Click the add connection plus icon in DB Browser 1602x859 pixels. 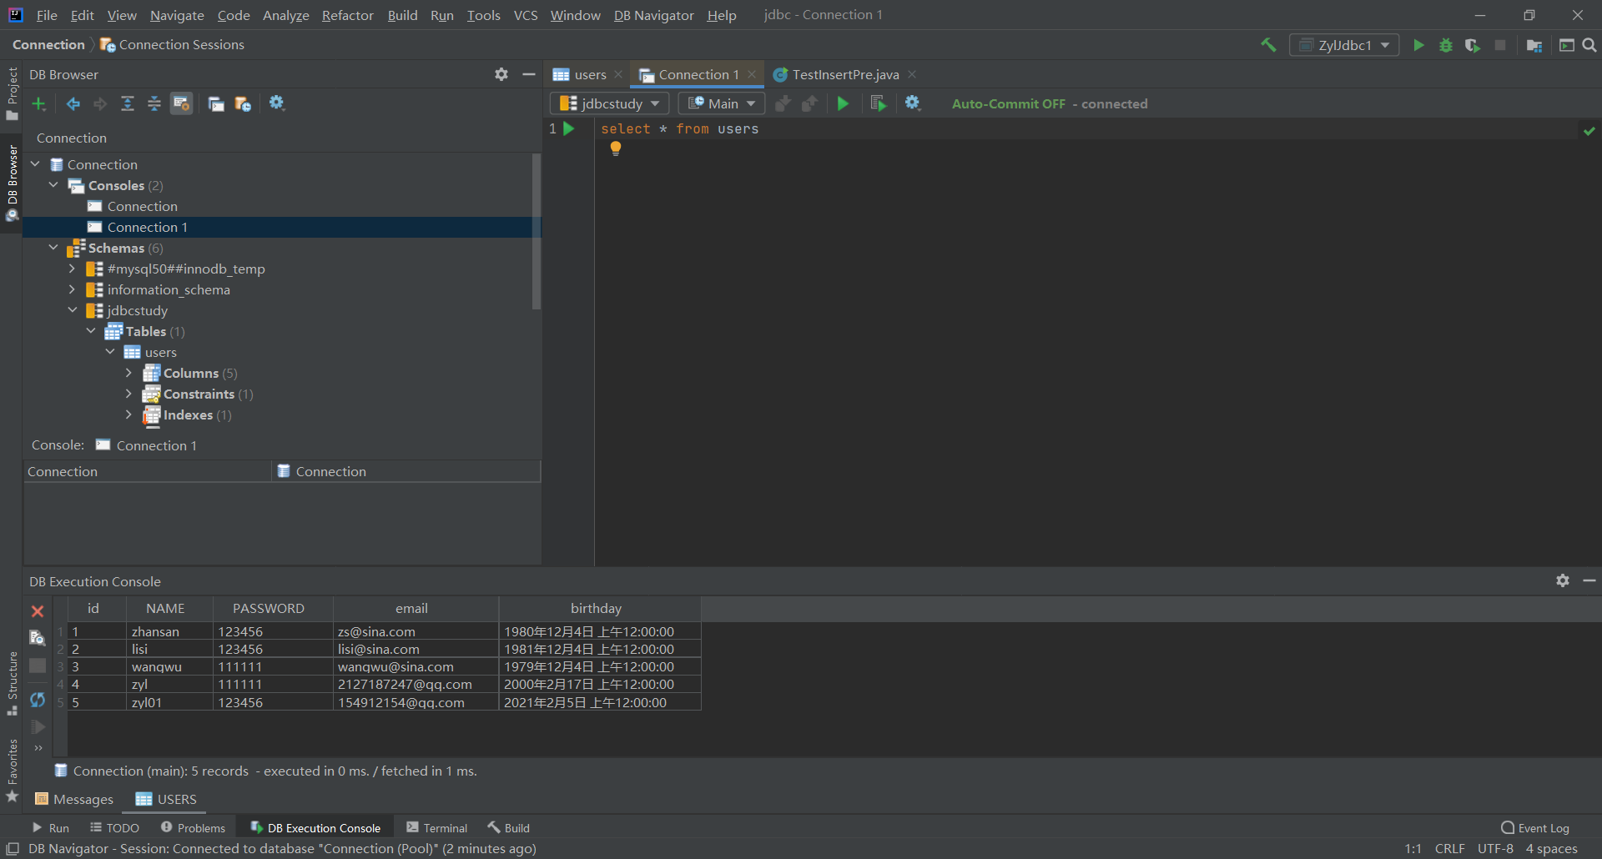click(38, 103)
